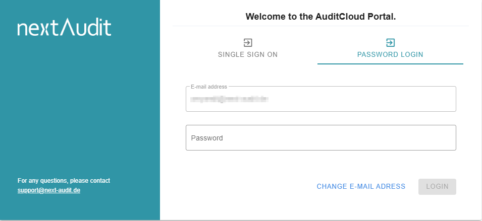Click the Password Login arrow icon

(390, 43)
